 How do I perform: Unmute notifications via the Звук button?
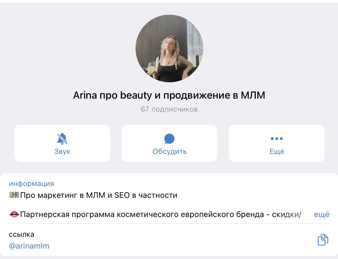coord(62,143)
